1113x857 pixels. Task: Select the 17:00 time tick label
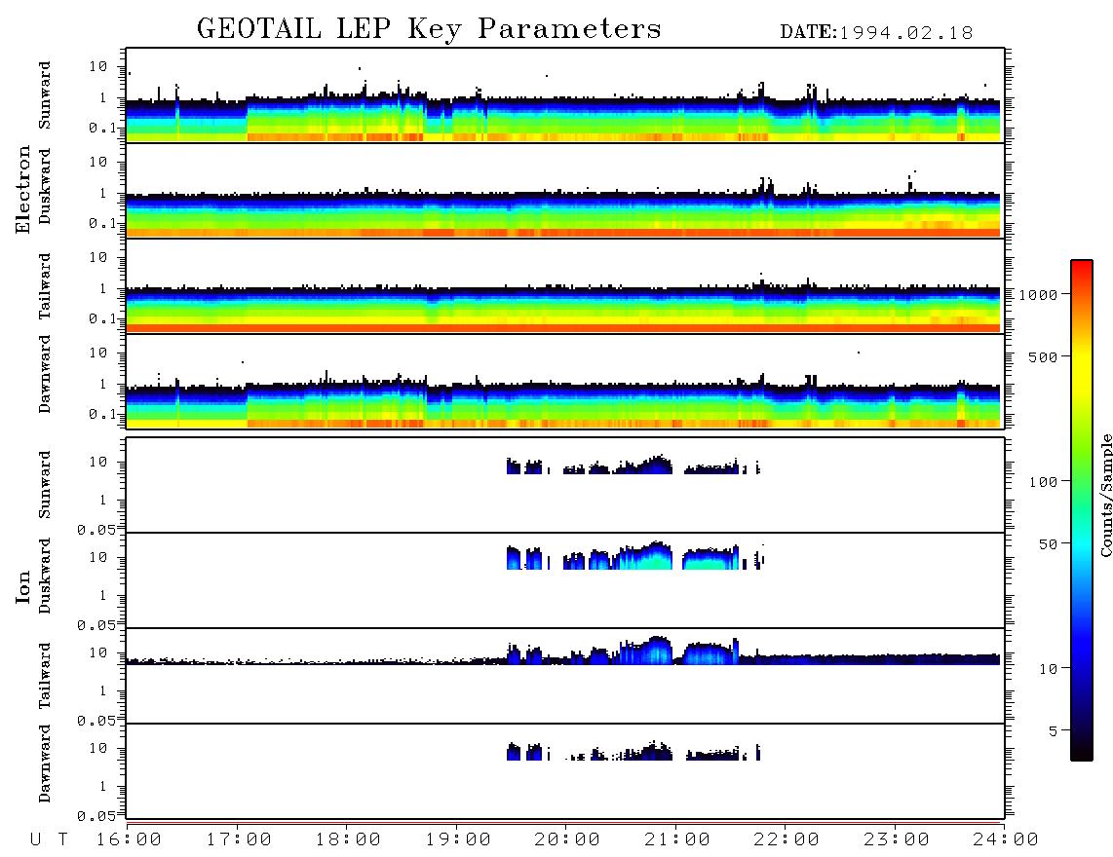point(239,839)
